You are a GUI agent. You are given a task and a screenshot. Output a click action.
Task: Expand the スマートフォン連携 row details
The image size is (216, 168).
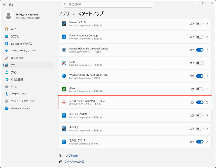[207, 115]
